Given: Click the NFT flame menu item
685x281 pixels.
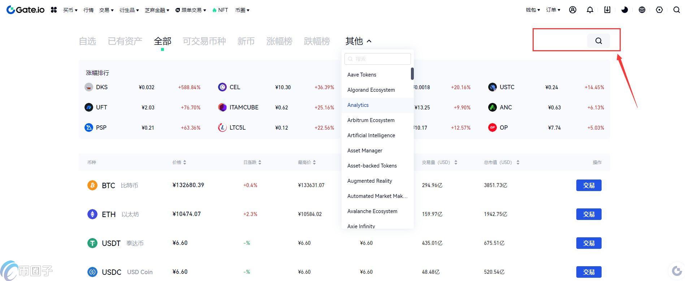Looking at the screenshot, I should click(x=220, y=10).
